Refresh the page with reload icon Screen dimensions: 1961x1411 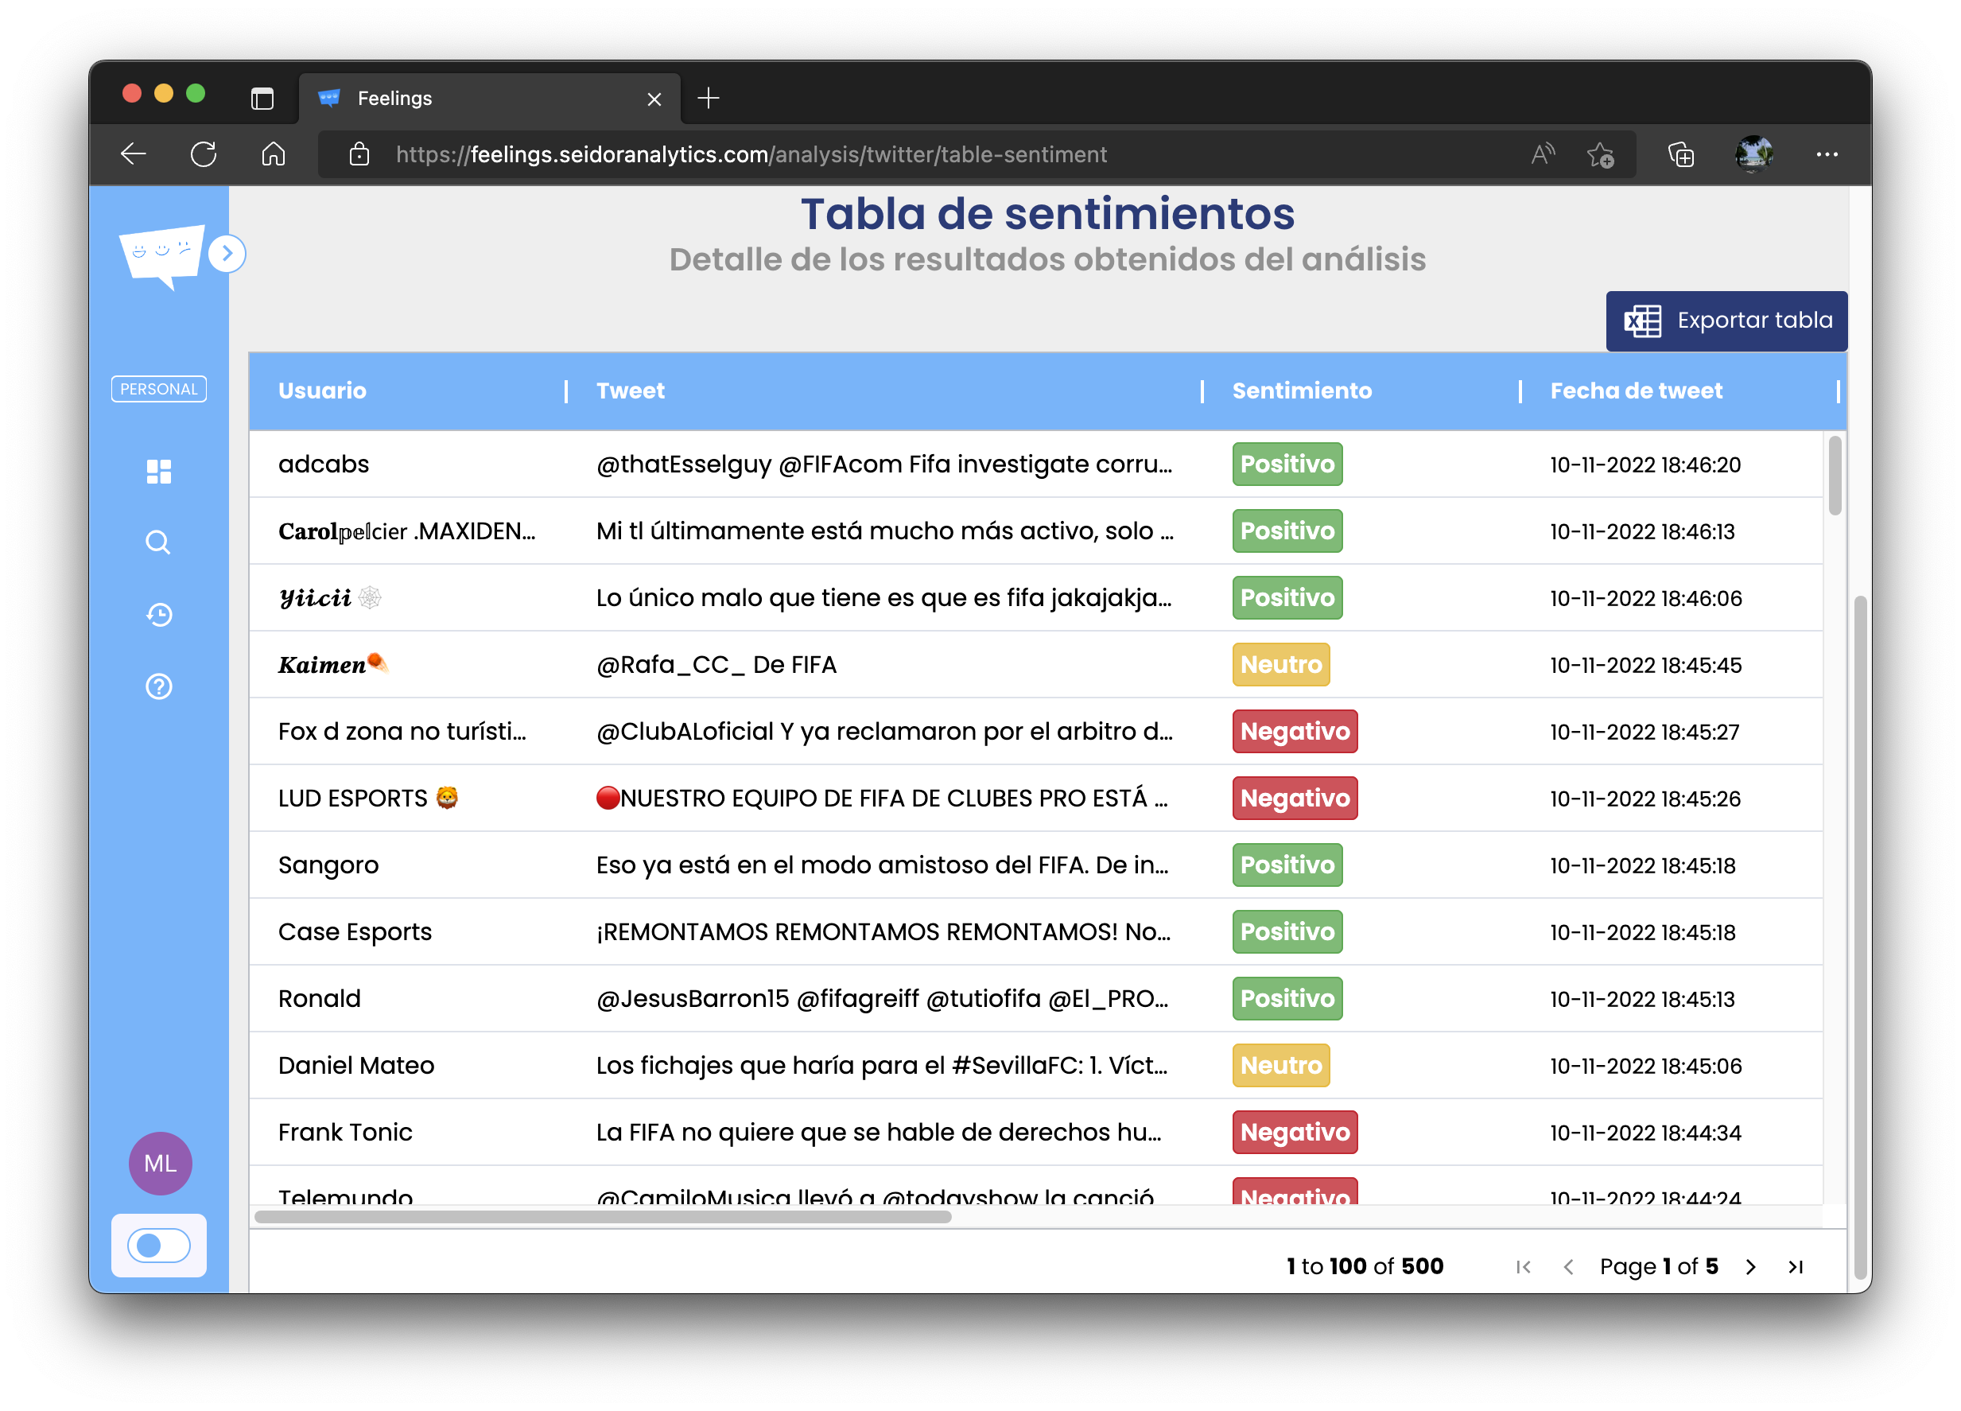204,154
